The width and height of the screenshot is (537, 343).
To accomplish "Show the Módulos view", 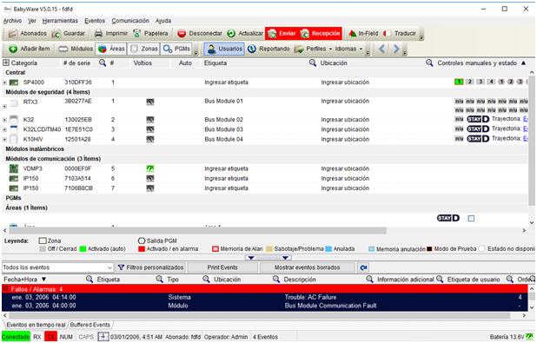I will (76, 49).
